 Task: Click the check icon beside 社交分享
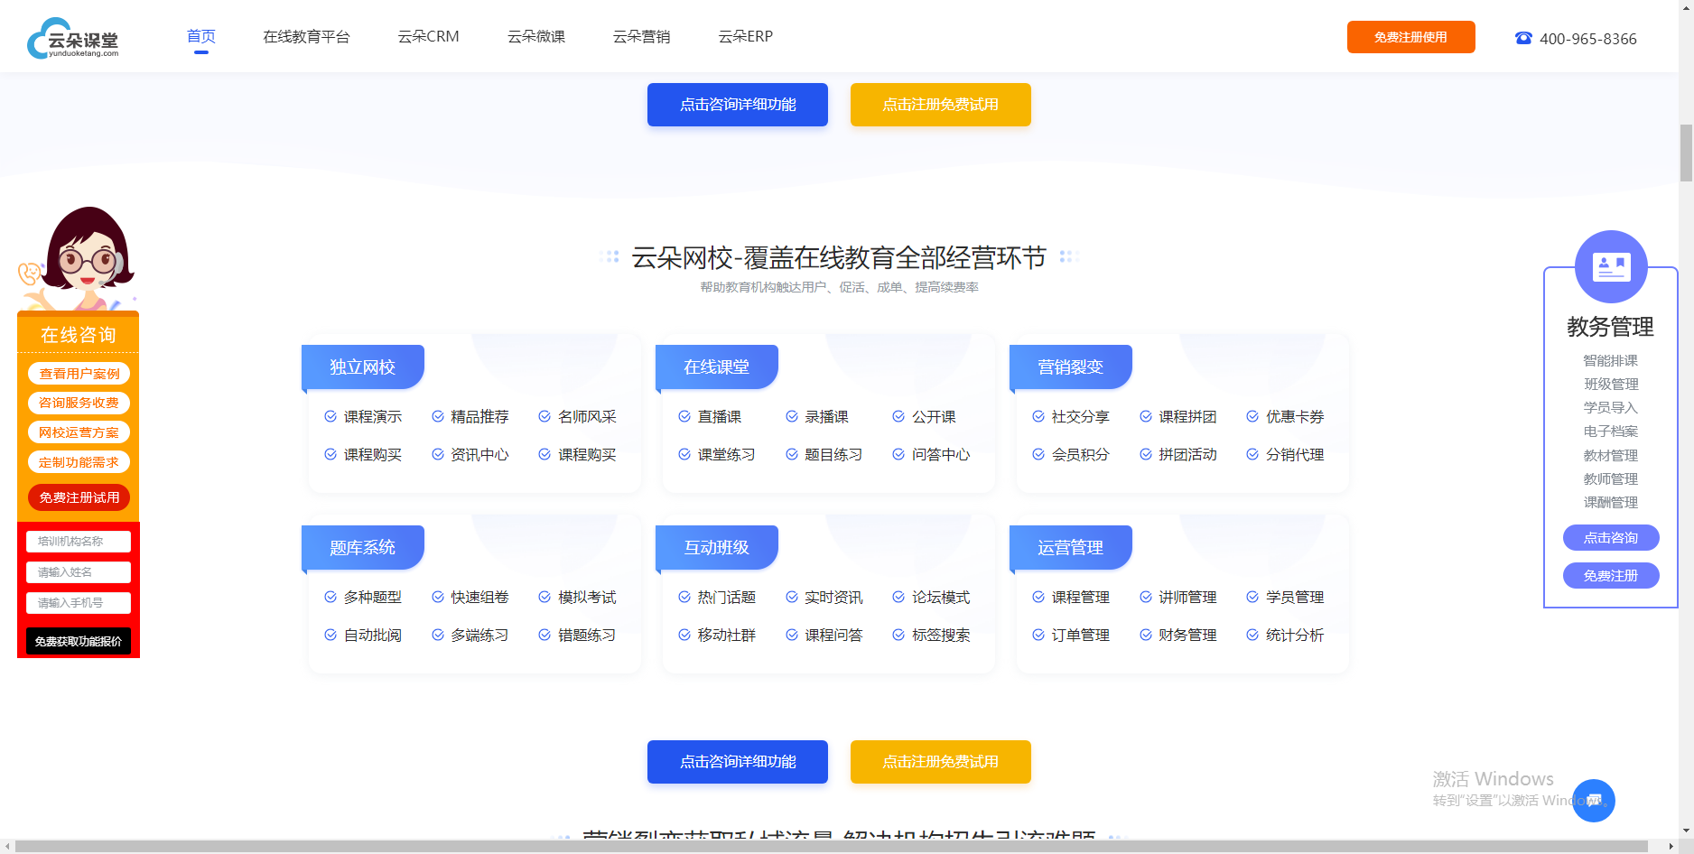pyautogui.click(x=1038, y=416)
